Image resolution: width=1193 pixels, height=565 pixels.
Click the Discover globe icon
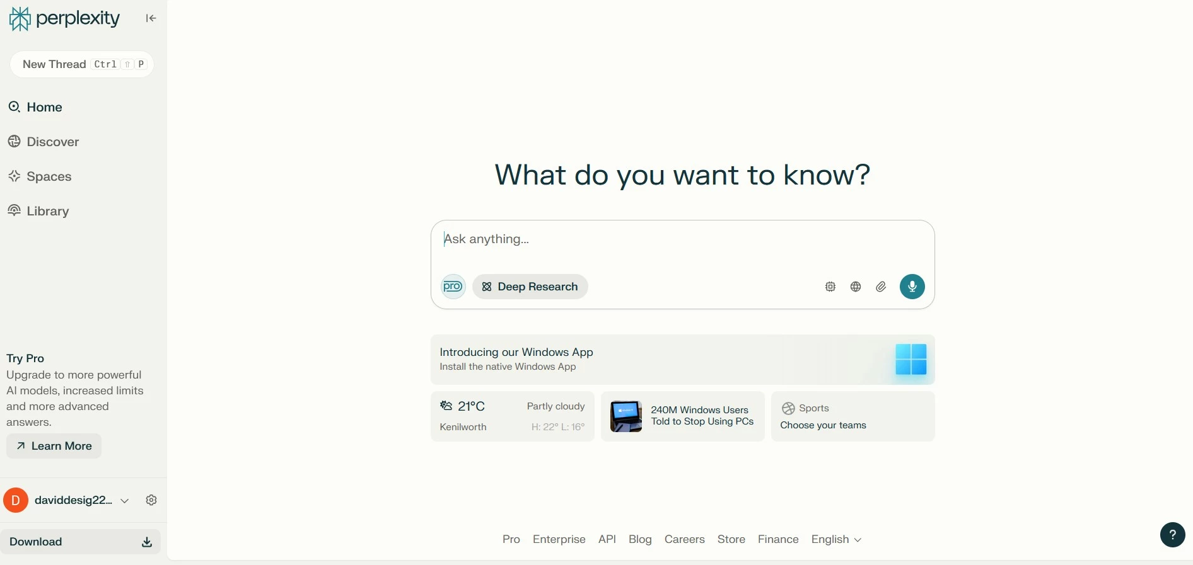(x=14, y=141)
